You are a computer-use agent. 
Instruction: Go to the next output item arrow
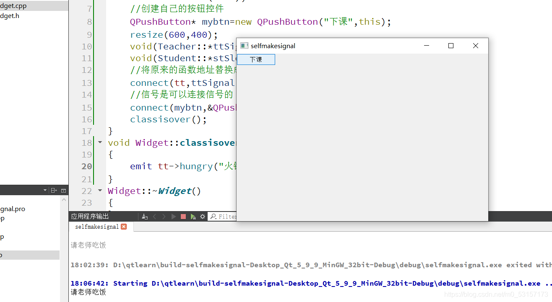pos(164,217)
